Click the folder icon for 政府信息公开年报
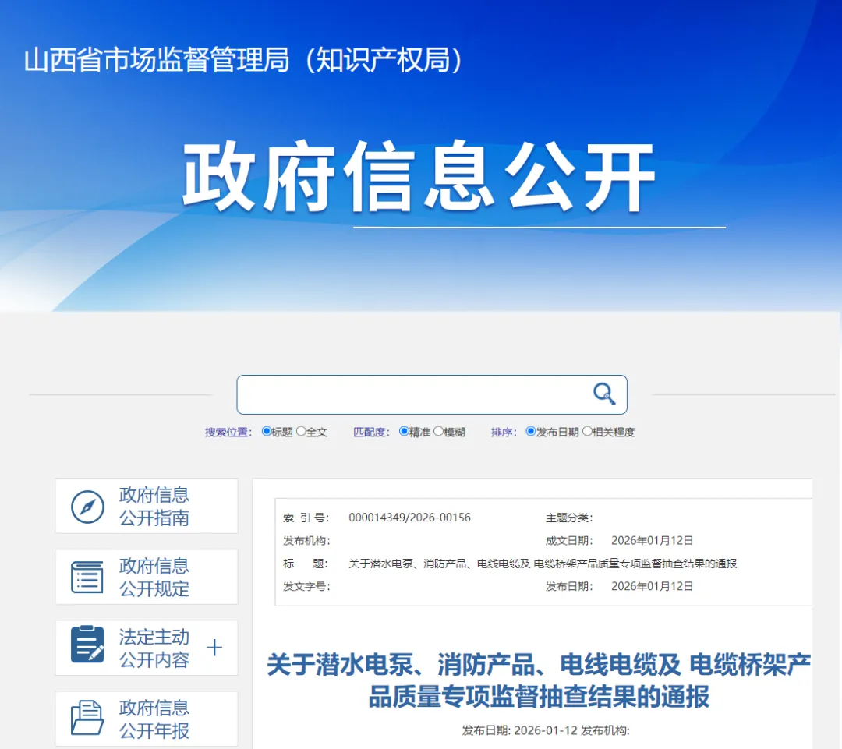This screenshot has width=842, height=749. [x=87, y=718]
